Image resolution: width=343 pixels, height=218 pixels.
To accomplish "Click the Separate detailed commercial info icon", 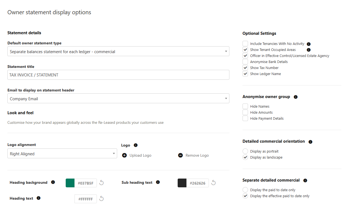I will click(x=305, y=180).
